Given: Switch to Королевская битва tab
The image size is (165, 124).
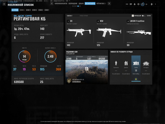Looking at the screenshot, I should coord(61,3).
